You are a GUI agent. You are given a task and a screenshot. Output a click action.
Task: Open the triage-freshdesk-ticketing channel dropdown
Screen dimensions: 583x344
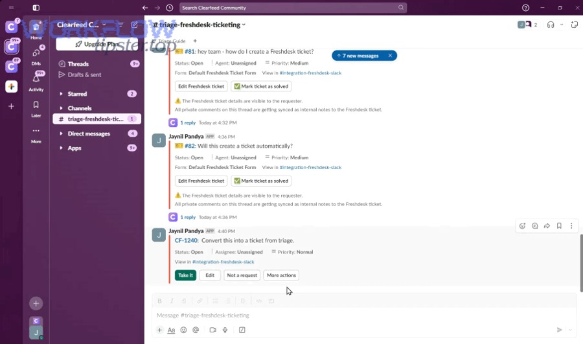pyautogui.click(x=200, y=25)
